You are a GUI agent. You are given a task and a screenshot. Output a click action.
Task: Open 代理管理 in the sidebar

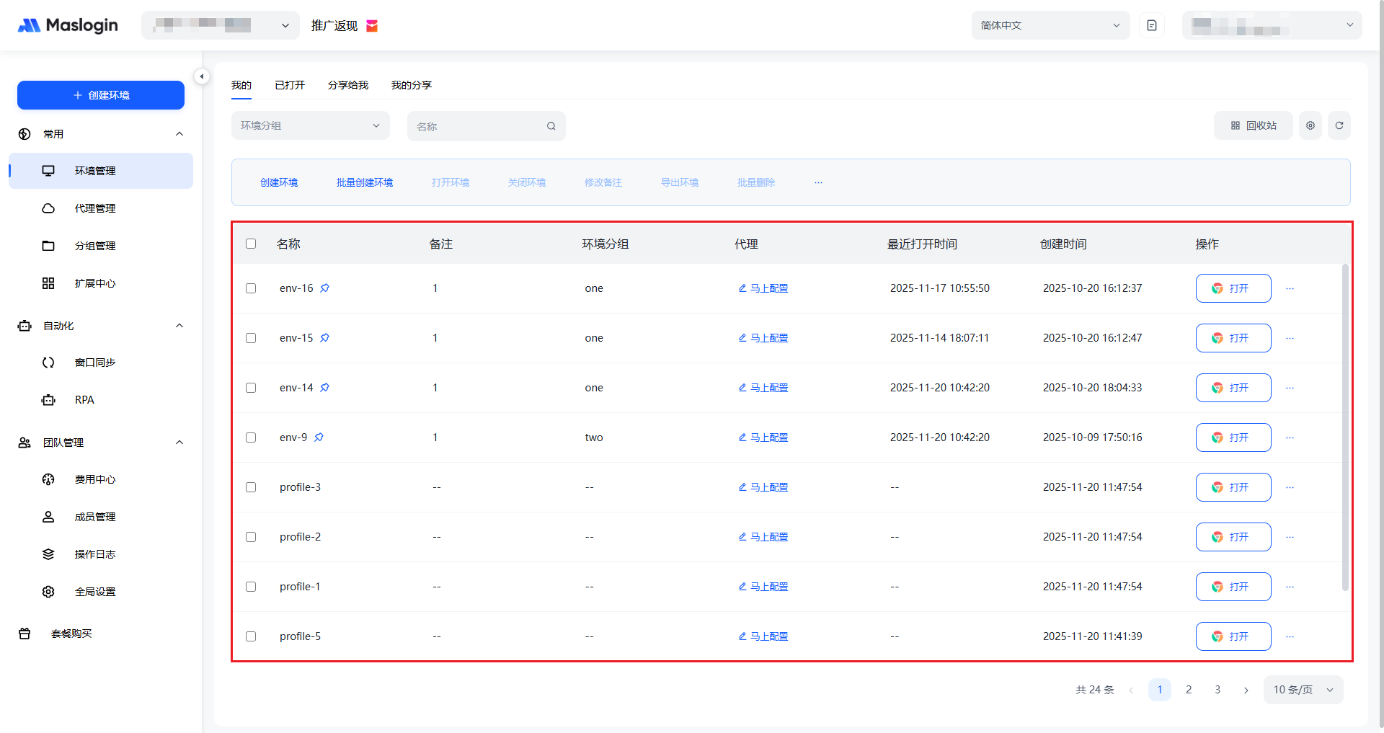pos(95,208)
